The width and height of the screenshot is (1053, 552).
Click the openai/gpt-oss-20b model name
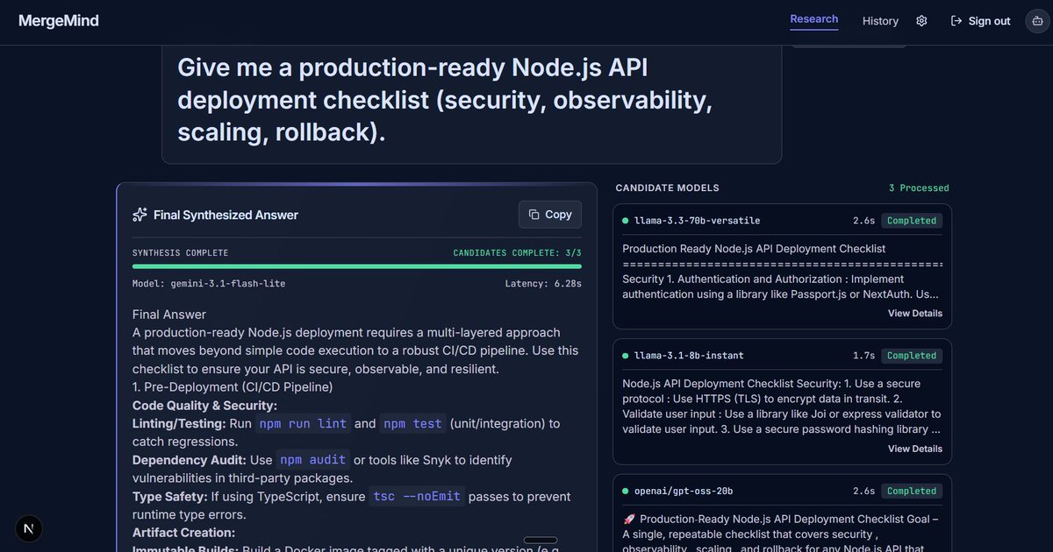(x=684, y=491)
